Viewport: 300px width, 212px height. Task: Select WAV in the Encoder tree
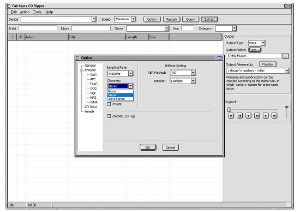coord(93,74)
